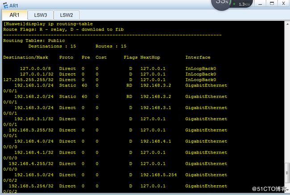Click destination 192.168.3.255/32
Screen dimensions: 290x195
point(31,130)
